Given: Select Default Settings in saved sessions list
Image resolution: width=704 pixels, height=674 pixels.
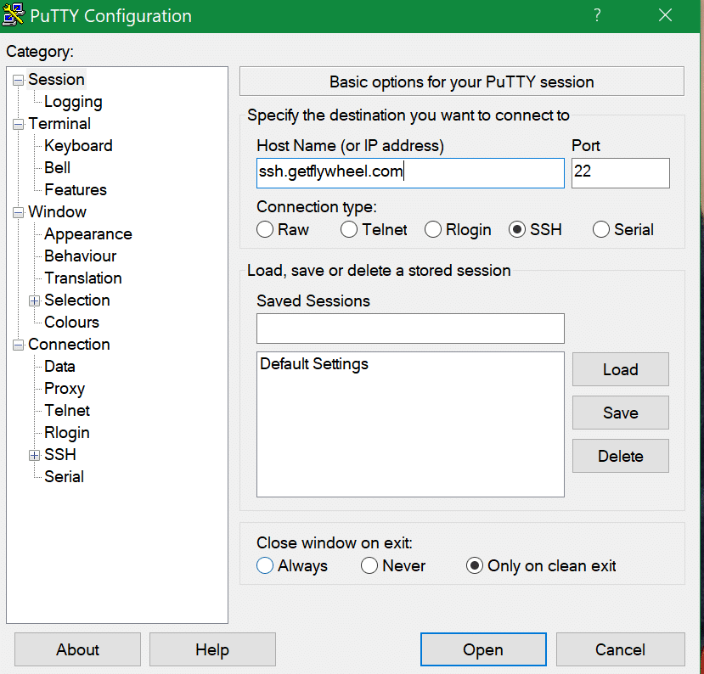Looking at the screenshot, I should click(x=314, y=364).
